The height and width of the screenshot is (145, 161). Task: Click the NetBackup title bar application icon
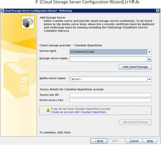pos(2,11)
